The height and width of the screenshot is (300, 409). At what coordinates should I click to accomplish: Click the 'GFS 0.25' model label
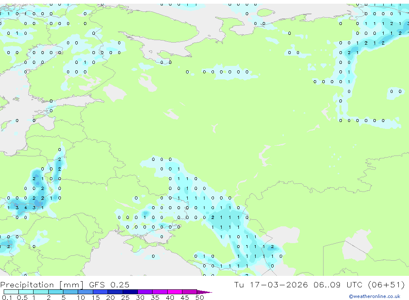109,284
